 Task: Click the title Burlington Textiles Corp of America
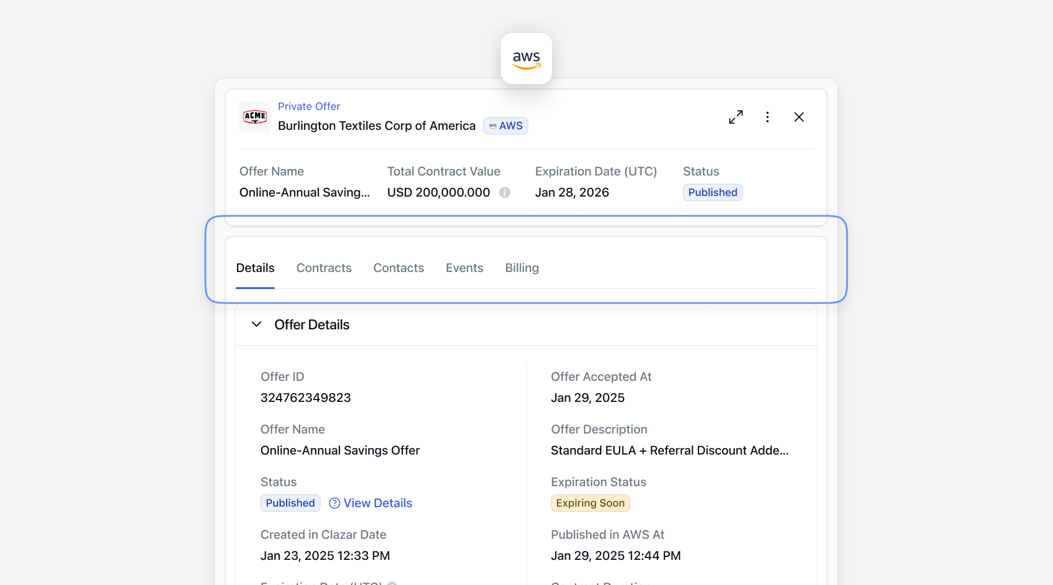point(377,126)
